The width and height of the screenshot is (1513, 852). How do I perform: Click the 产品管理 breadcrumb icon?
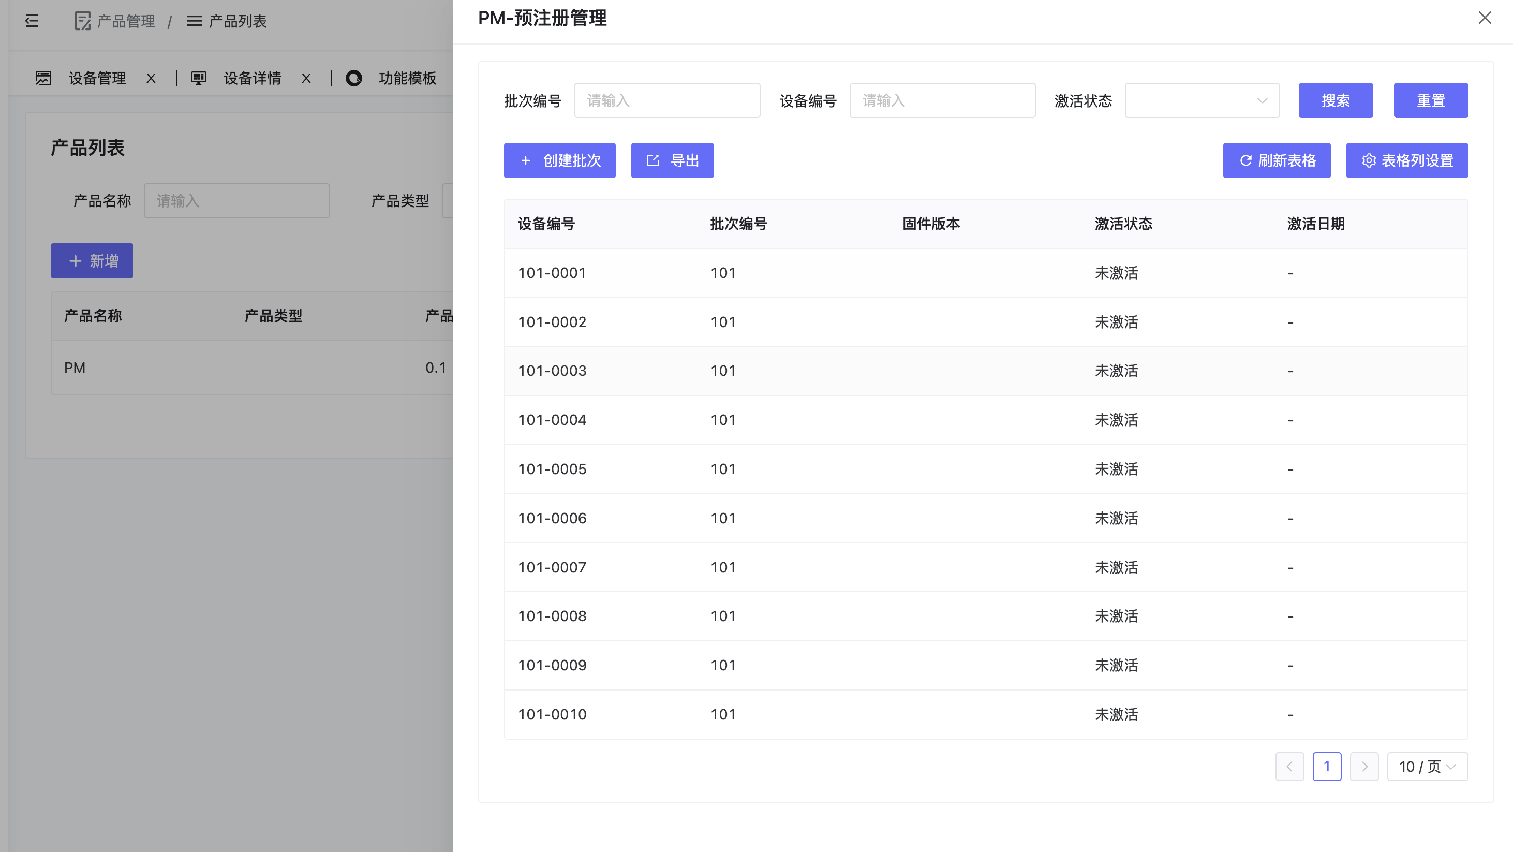[81, 21]
